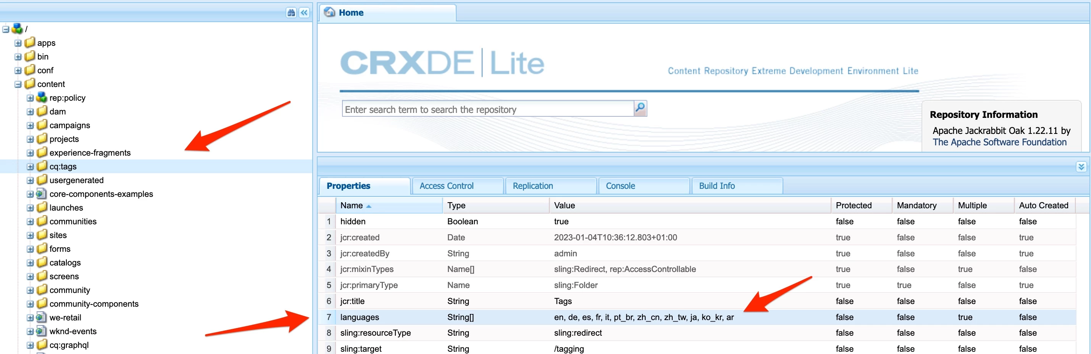
Task: Open the Build Info tab
Action: [738, 186]
